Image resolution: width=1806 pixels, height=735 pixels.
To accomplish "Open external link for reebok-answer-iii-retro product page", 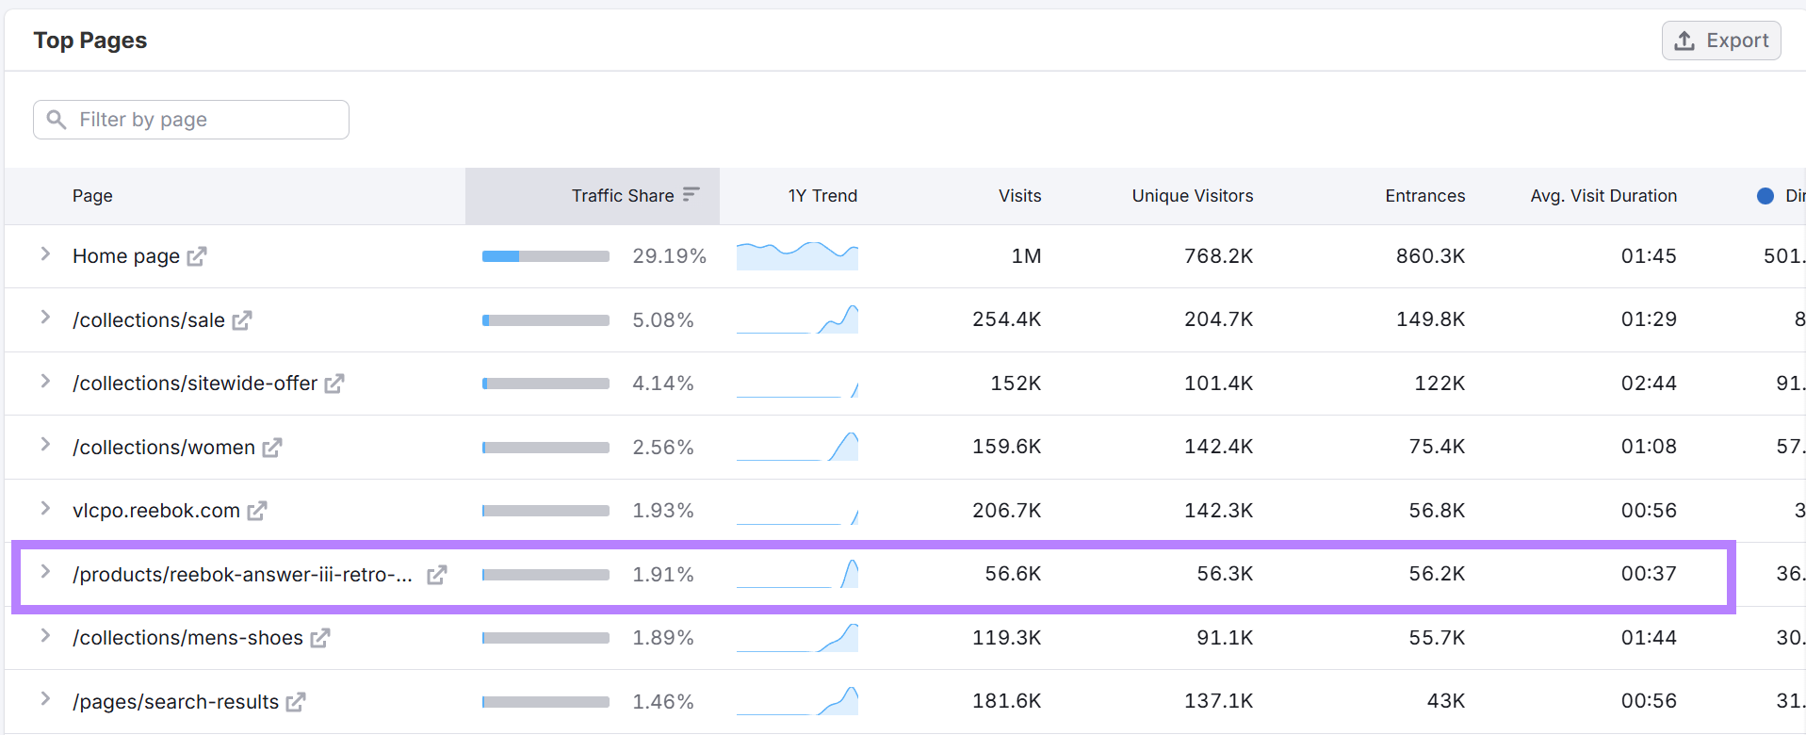I will pos(436,575).
